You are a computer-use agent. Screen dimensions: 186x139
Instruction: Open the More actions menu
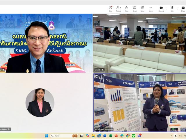click(x=151, y=9)
